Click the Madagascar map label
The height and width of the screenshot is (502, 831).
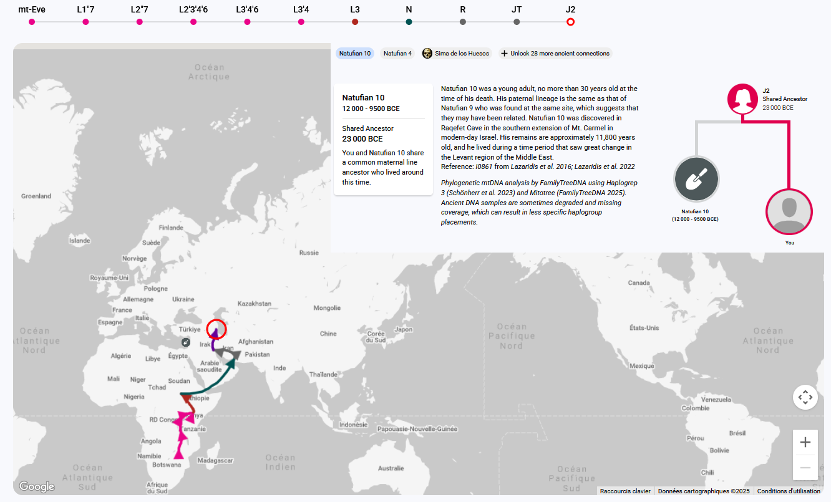coord(215,461)
